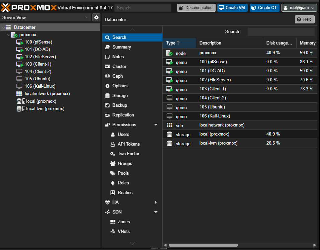Click the Create VM button
The height and width of the screenshot is (250, 320).
click(x=232, y=8)
